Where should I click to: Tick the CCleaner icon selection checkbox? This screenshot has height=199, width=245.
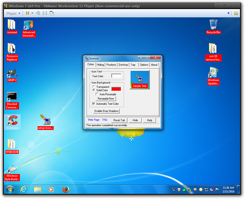(8, 116)
